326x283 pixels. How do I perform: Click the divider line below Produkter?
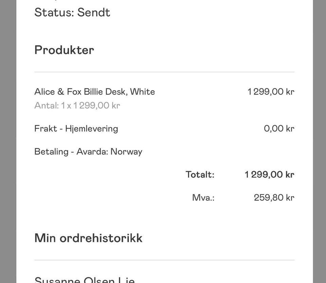tap(164, 72)
